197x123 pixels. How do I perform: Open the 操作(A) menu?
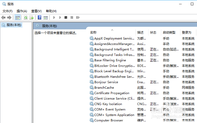(22, 11)
